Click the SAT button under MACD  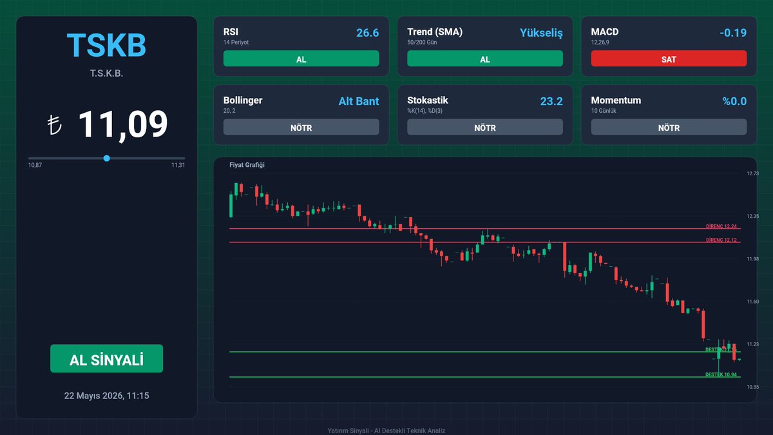click(669, 59)
